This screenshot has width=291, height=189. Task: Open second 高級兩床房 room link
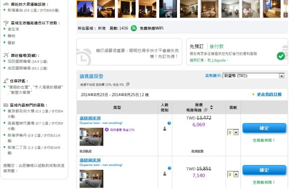(x=90, y=160)
